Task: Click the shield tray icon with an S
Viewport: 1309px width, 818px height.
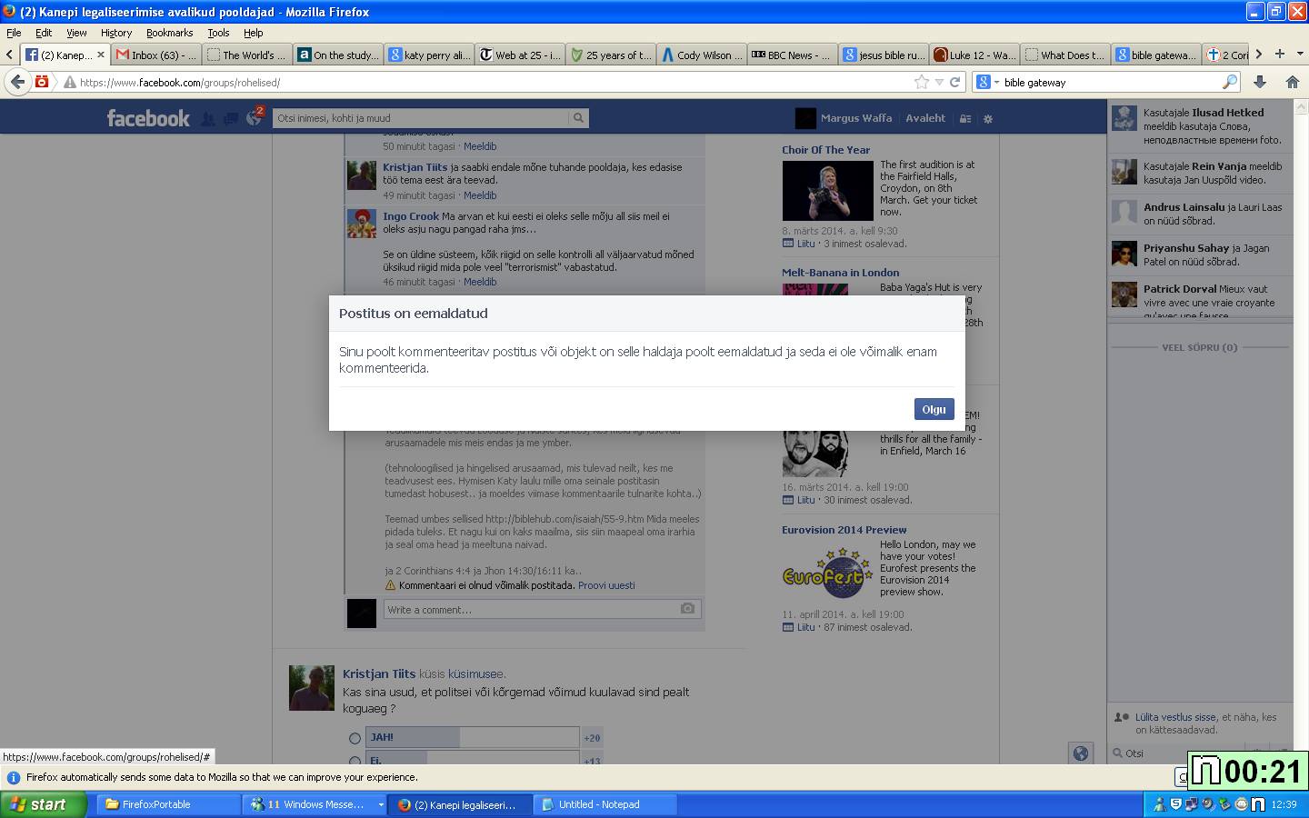Action: click(1175, 804)
